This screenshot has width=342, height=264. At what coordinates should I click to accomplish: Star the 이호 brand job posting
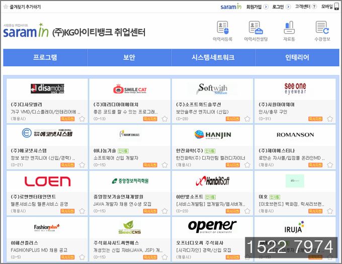click(330, 211)
